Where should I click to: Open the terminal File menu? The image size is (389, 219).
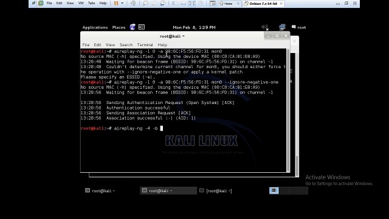86,45
